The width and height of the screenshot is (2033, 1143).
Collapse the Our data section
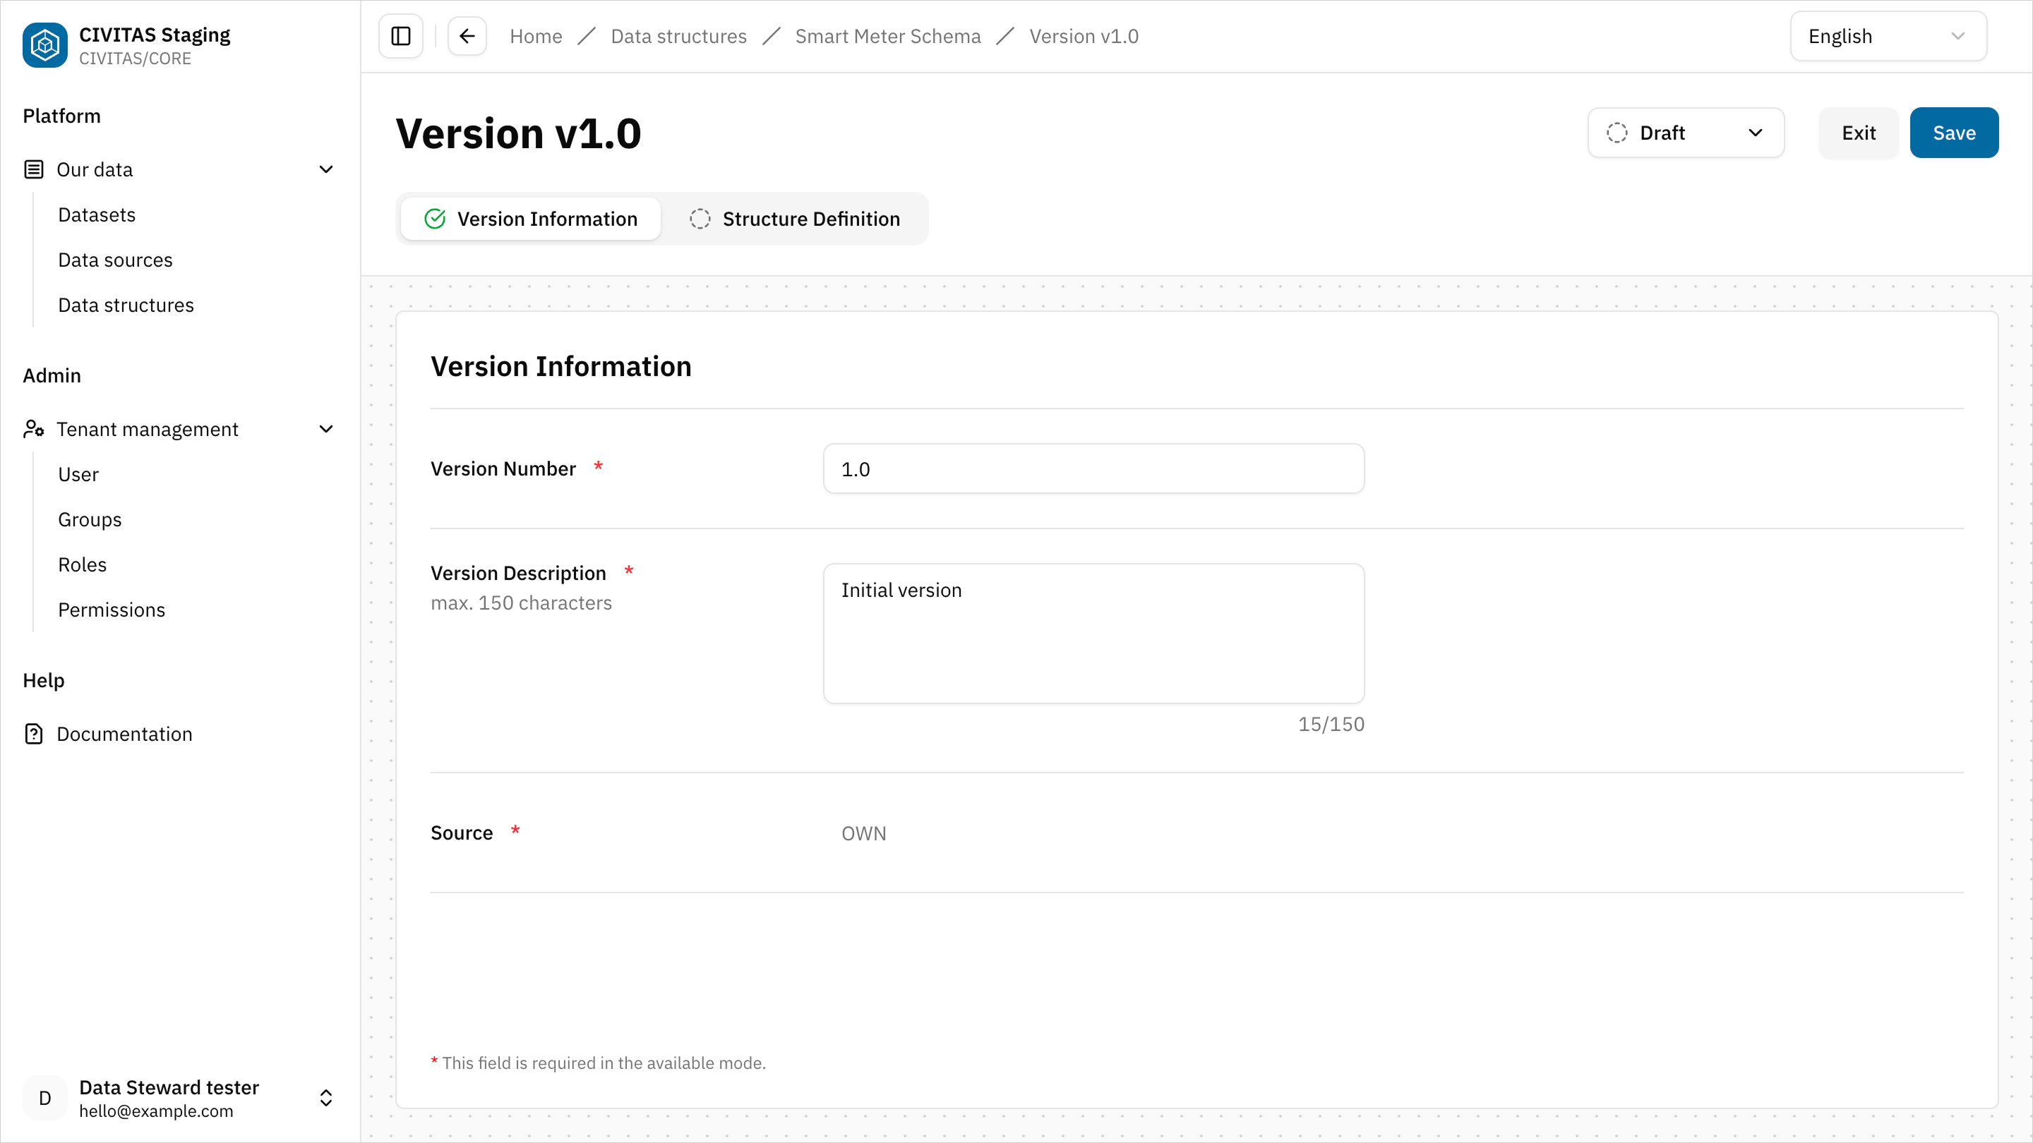[x=326, y=169]
